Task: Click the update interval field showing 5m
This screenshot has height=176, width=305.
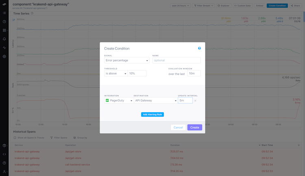Action: click(x=185, y=100)
